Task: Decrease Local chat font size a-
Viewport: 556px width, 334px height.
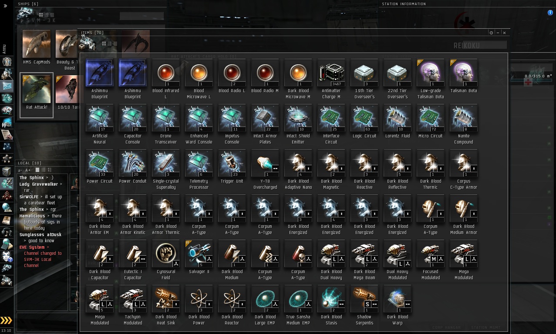Action: click(20, 170)
